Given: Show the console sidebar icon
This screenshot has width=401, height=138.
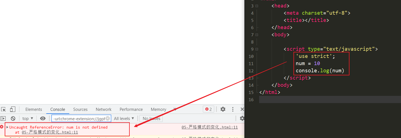Looking at the screenshot, I should (x=3, y=118).
